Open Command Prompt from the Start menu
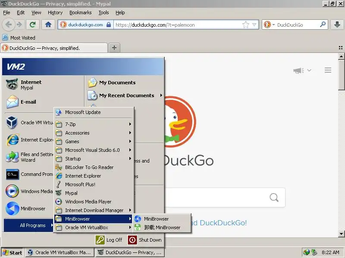Viewport: 345px width, 258px height. [x=29, y=174]
